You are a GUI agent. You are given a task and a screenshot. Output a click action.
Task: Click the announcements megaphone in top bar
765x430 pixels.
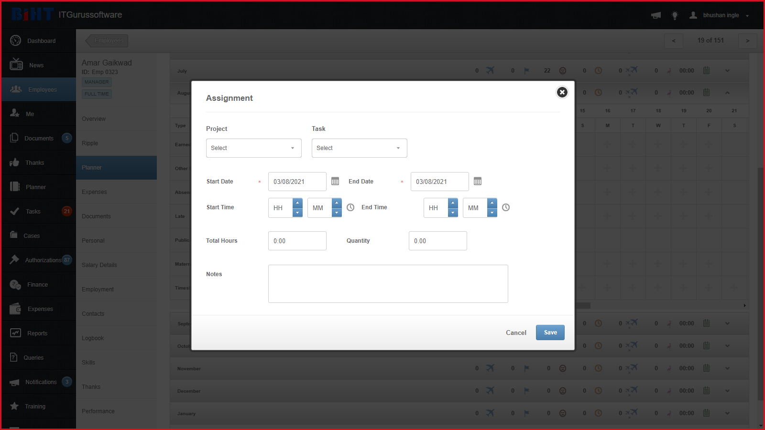[656, 15]
